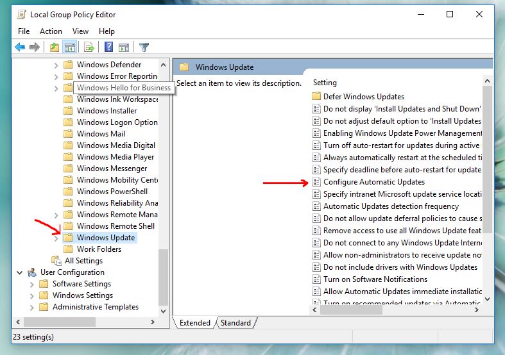This screenshot has height=355, width=505.
Task: Expand Administrative Templates under User Configuration
Action: pyautogui.click(x=31, y=307)
